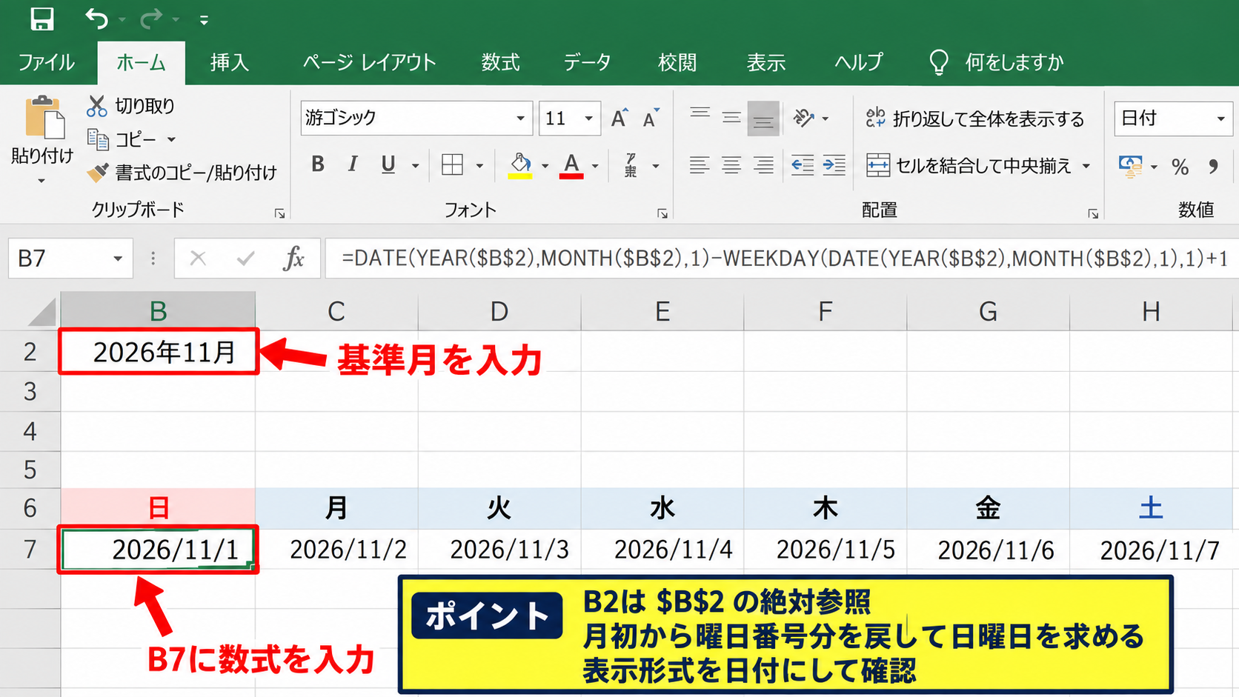Expand the Name Box dropdown arrow
The width and height of the screenshot is (1239, 697).
117,259
